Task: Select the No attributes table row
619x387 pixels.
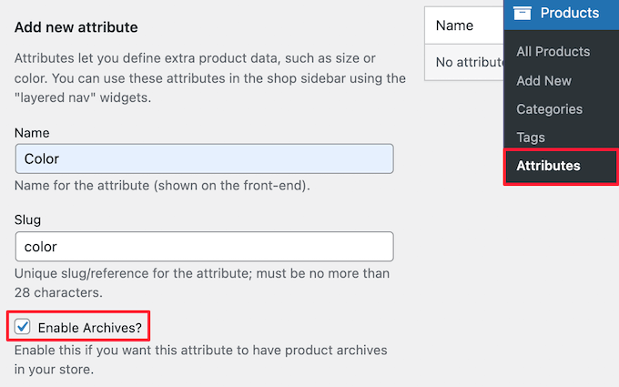Action: point(464,62)
